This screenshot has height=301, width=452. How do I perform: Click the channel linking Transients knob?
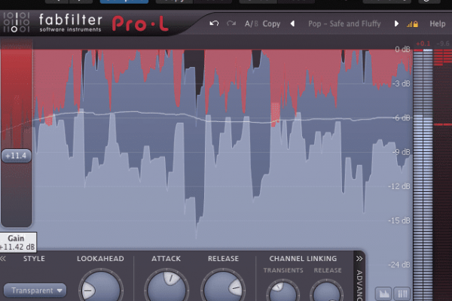[282, 290]
